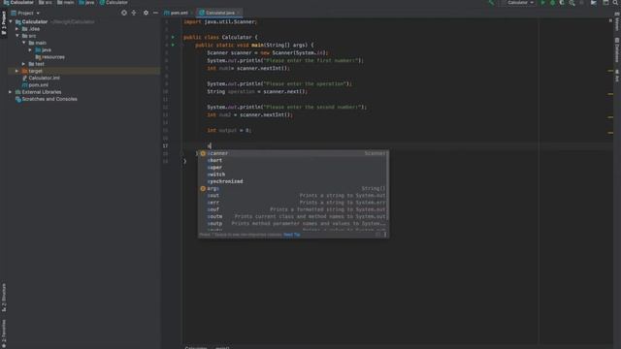Expand the test folder arrow
Viewport: 621px width, 349px height.
click(23, 64)
